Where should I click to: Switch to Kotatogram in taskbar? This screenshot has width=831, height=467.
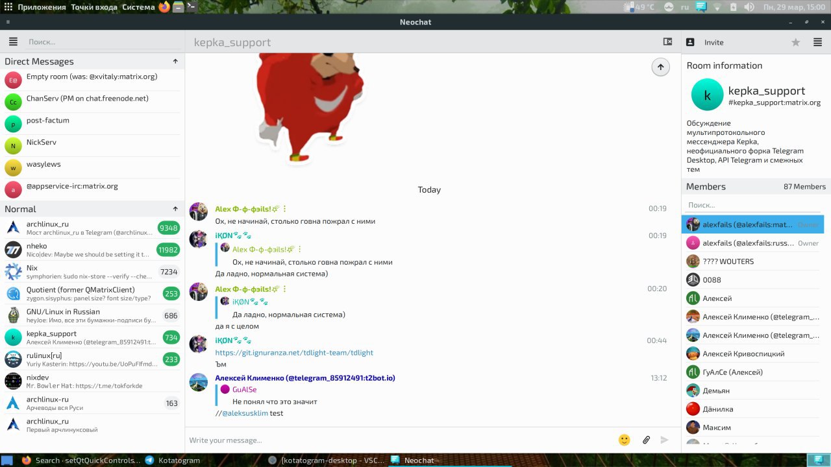pyautogui.click(x=172, y=460)
